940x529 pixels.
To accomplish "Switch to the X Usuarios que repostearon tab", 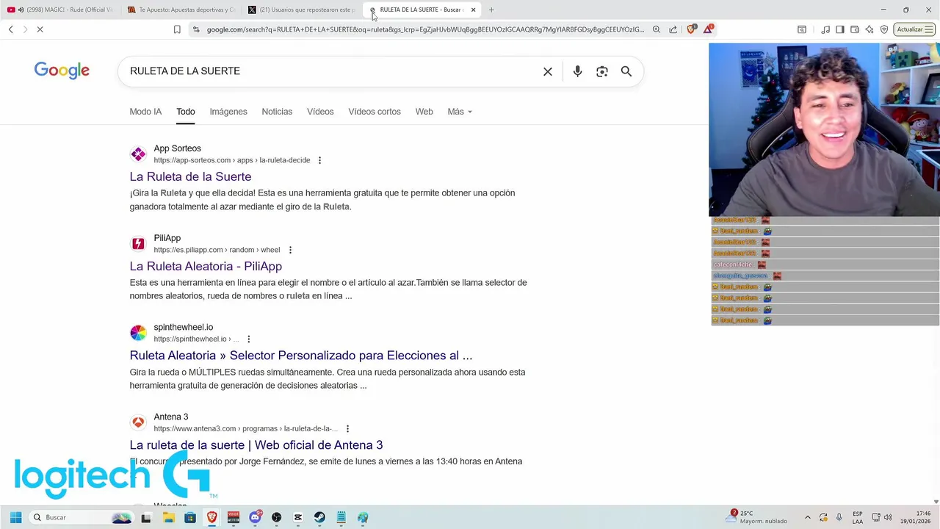I will pos(302,10).
